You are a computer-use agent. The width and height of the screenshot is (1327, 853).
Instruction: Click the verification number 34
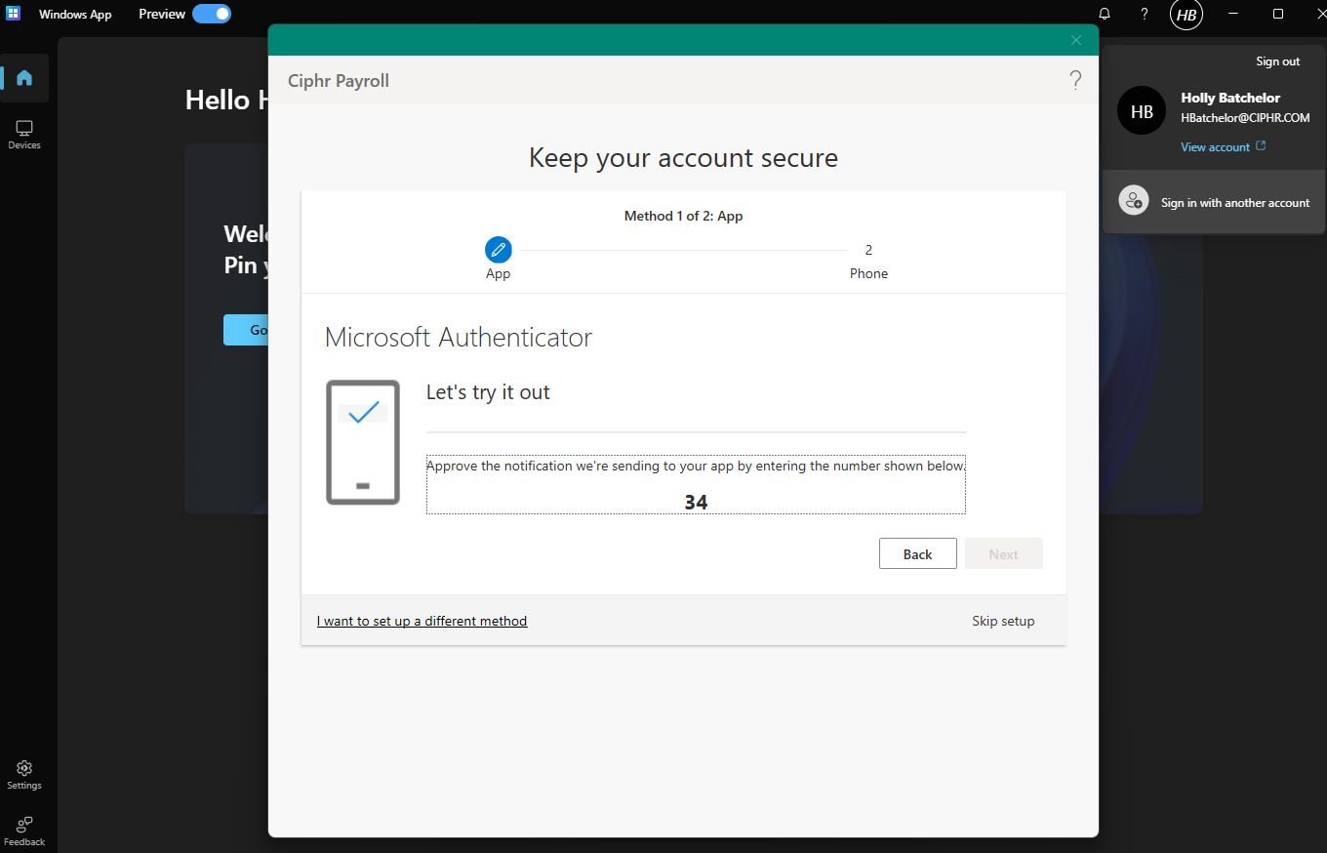coord(696,503)
